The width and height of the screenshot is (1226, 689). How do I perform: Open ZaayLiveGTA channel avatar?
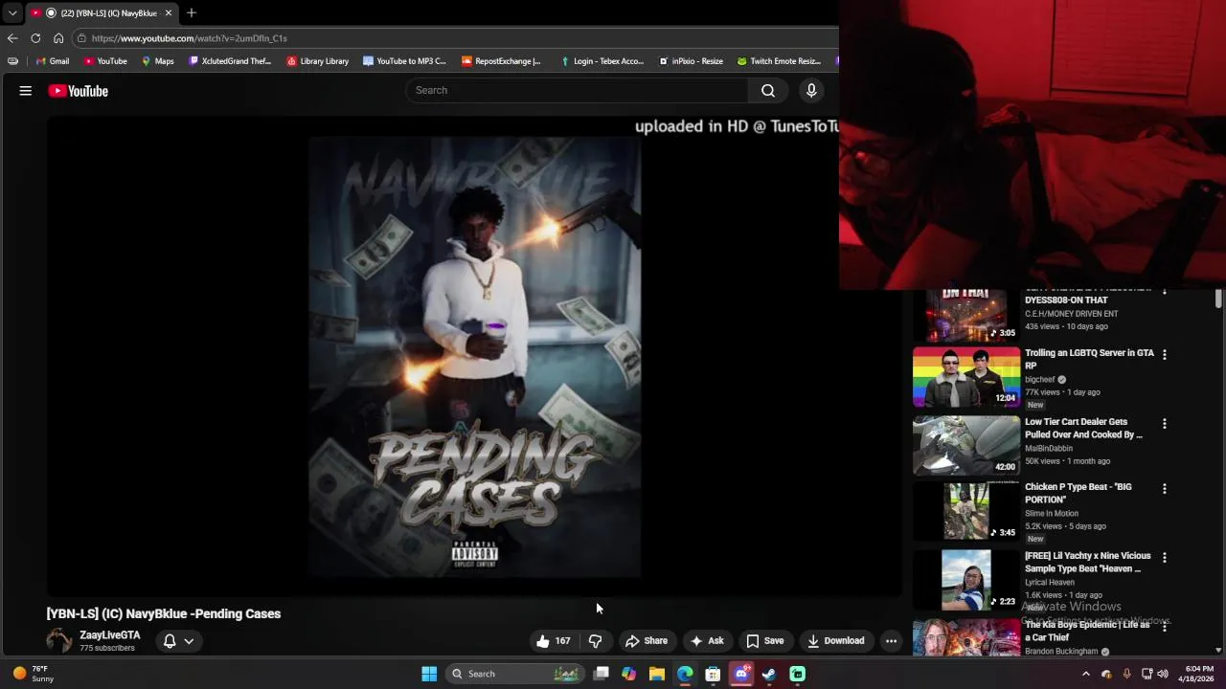tap(59, 641)
